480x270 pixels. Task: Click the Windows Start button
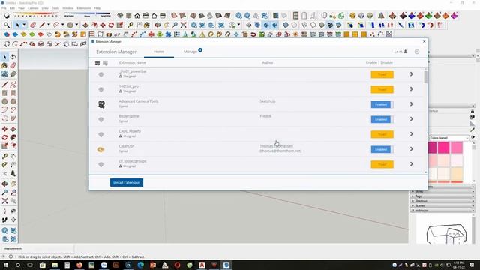coord(5,265)
